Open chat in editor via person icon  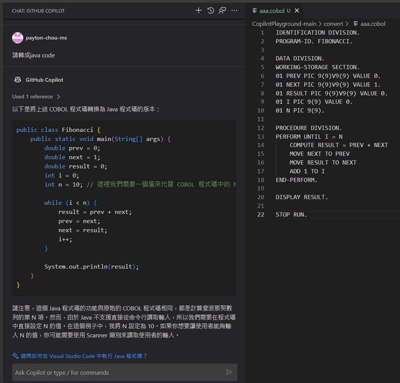tap(222, 11)
